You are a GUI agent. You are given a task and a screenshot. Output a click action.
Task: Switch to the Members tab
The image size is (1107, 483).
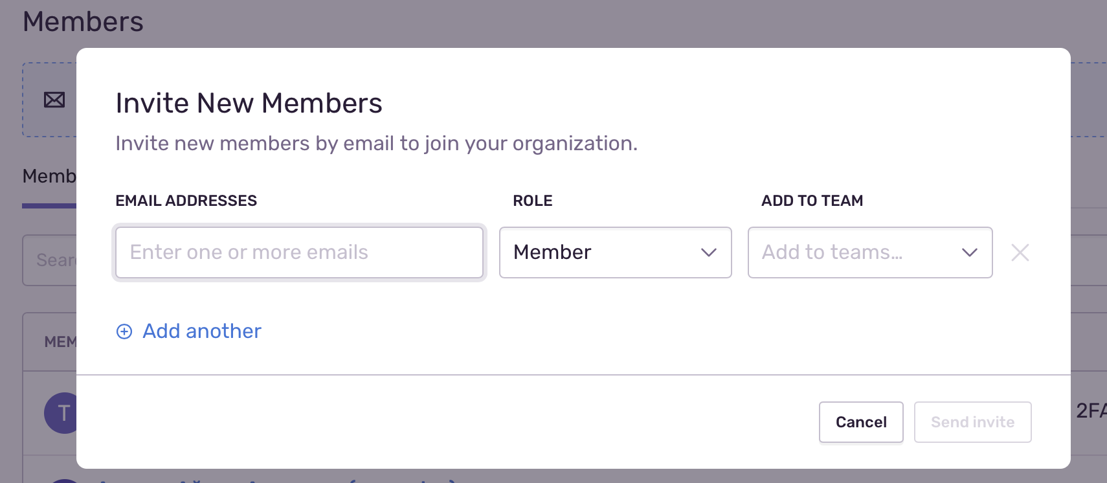[x=49, y=176]
